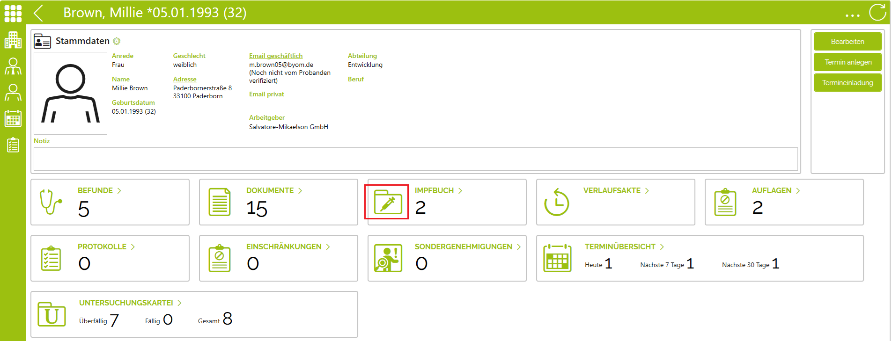Expand the DOKUMENTE chevron

click(300, 191)
